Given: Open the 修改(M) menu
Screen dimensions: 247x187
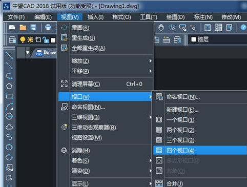Looking at the screenshot, I should (231, 17).
